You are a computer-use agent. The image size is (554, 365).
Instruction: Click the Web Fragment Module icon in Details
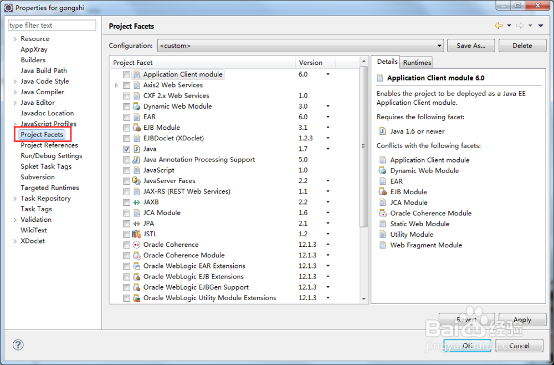pyautogui.click(x=382, y=245)
